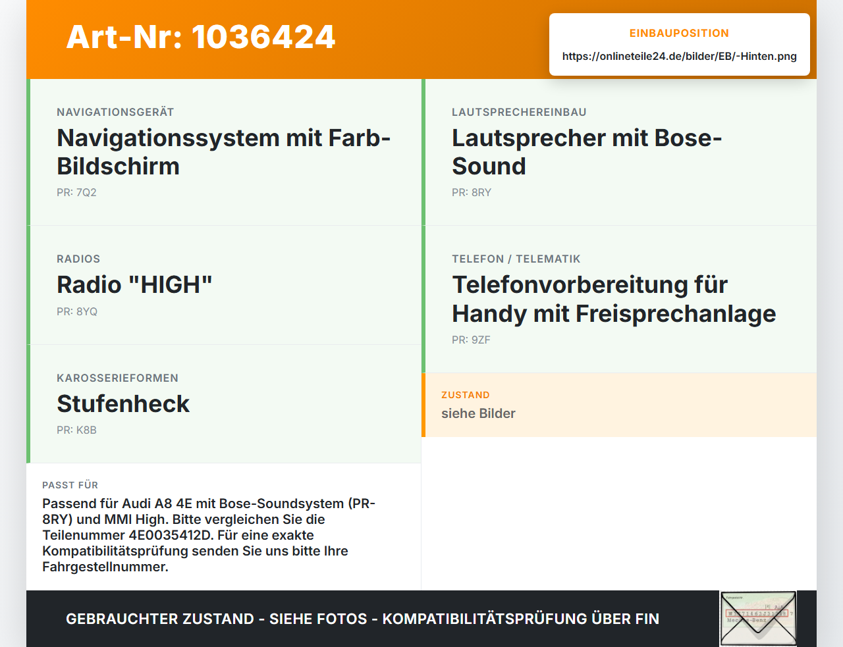
Task: Click the siehe Bilder condition text
Action: pos(478,413)
